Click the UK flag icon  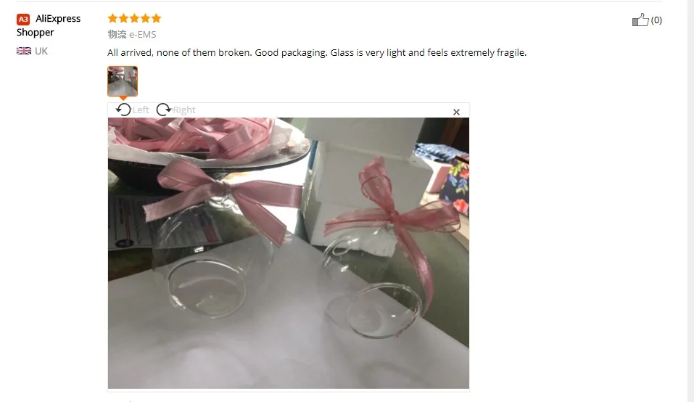[24, 51]
